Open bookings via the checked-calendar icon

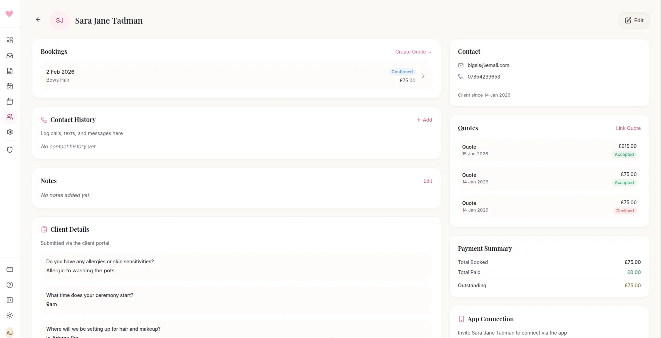pyautogui.click(x=9, y=86)
